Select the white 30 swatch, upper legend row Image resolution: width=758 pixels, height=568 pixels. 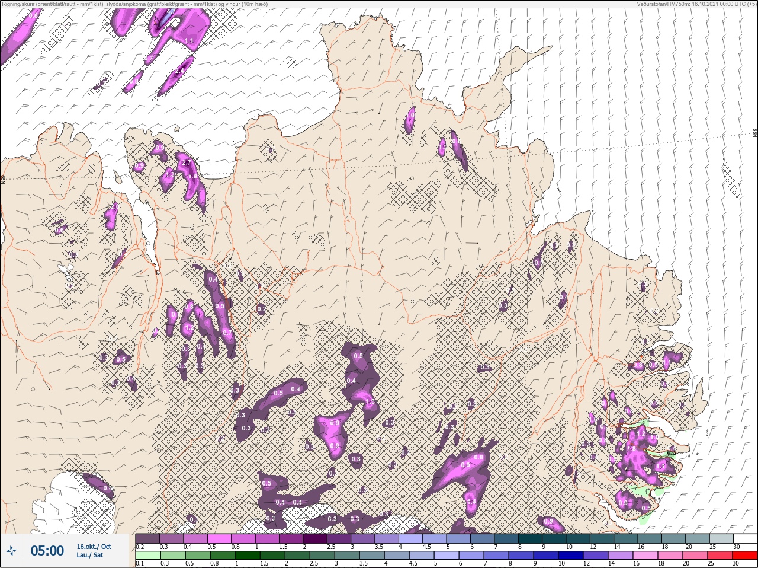745,538
